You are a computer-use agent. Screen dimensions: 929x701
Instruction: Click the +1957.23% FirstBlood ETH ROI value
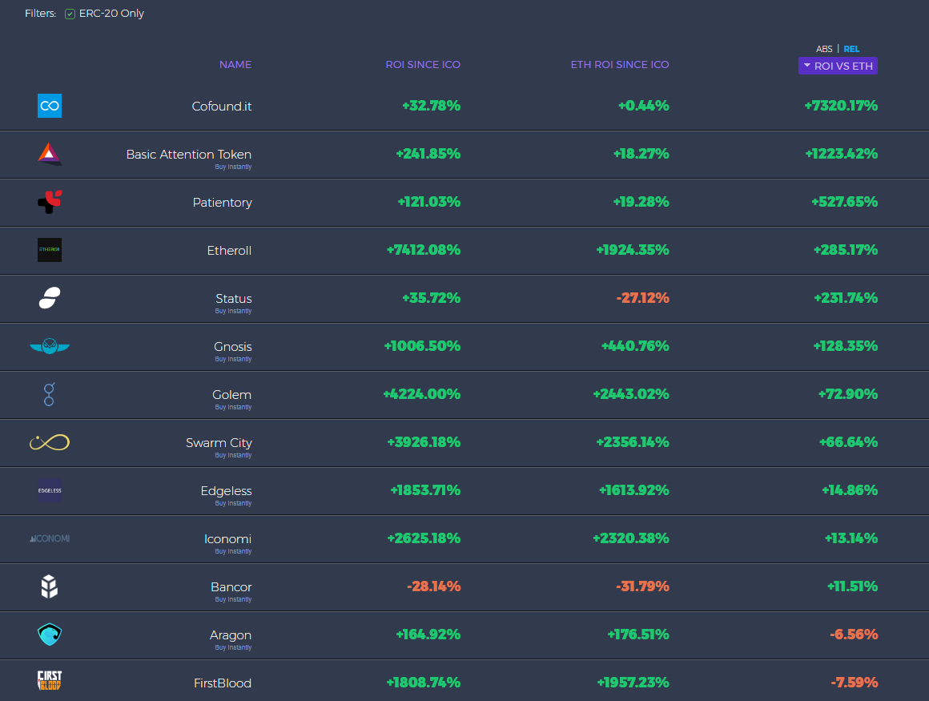click(633, 683)
